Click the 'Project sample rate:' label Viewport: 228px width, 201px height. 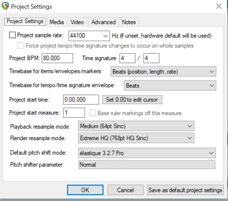[40, 35]
